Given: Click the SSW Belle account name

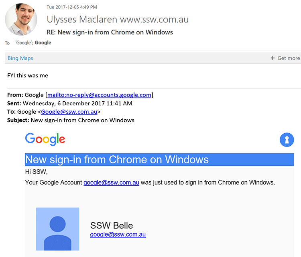Looking at the screenshot, I should (111, 225).
